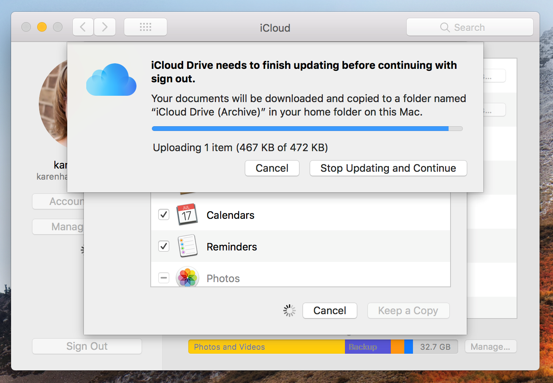Click the forward navigation arrow
The image size is (553, 383).
pyautogui.click(x=104, y=27)
